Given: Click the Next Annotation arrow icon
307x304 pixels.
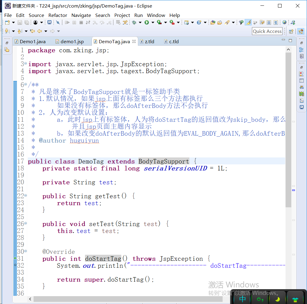Looking at the screenshot, I should click(x=7, y=31).
